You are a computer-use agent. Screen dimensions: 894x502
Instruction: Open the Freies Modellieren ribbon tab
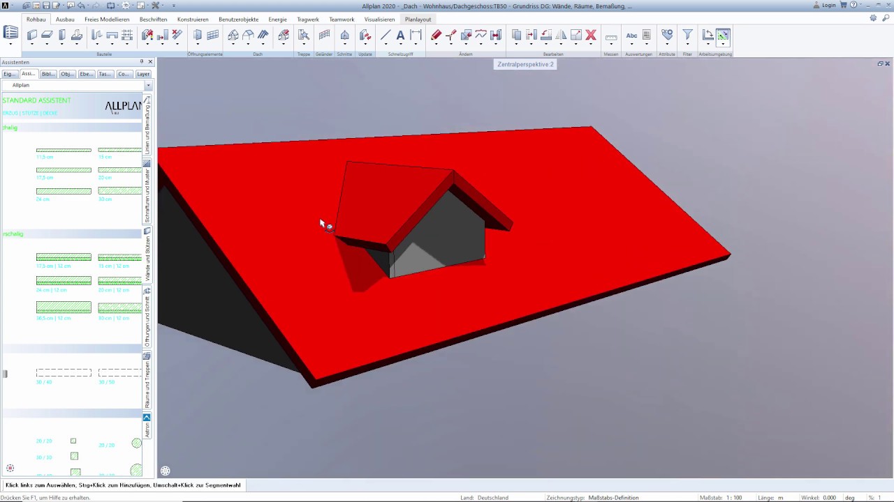click(x=107, y=20)
